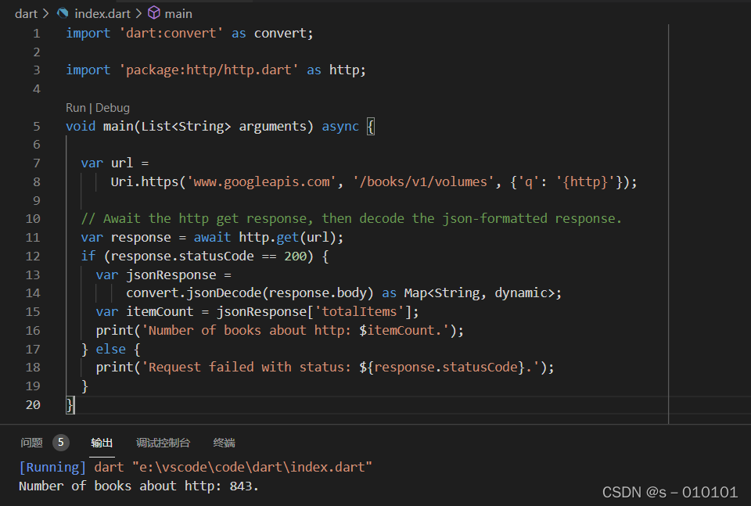Click the Run code lens link
This screenshot has height=506, width=751.
76,108
